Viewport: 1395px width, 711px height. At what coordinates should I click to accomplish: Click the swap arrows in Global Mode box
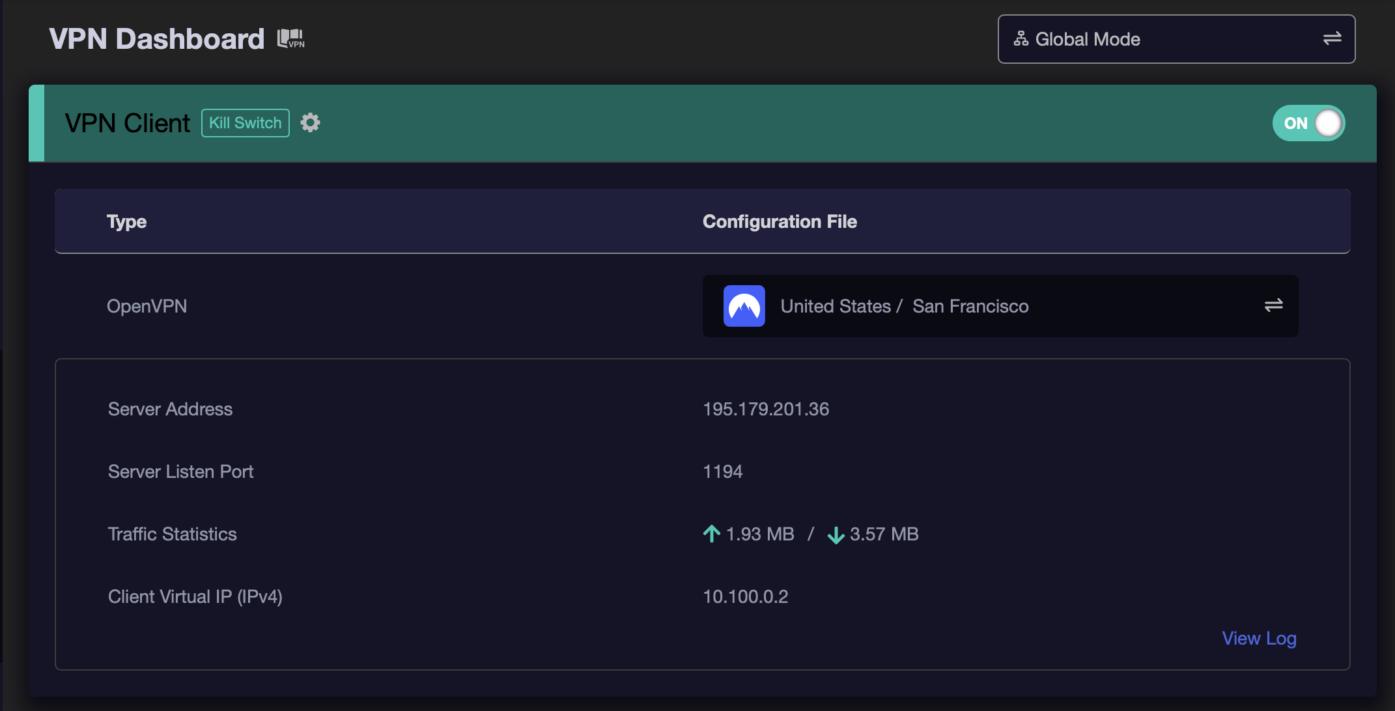point(1332,39)
